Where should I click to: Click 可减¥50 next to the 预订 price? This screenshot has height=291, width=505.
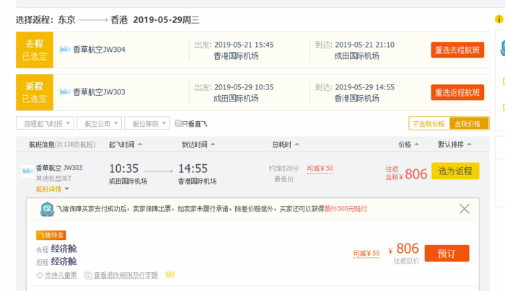point(366,254)
